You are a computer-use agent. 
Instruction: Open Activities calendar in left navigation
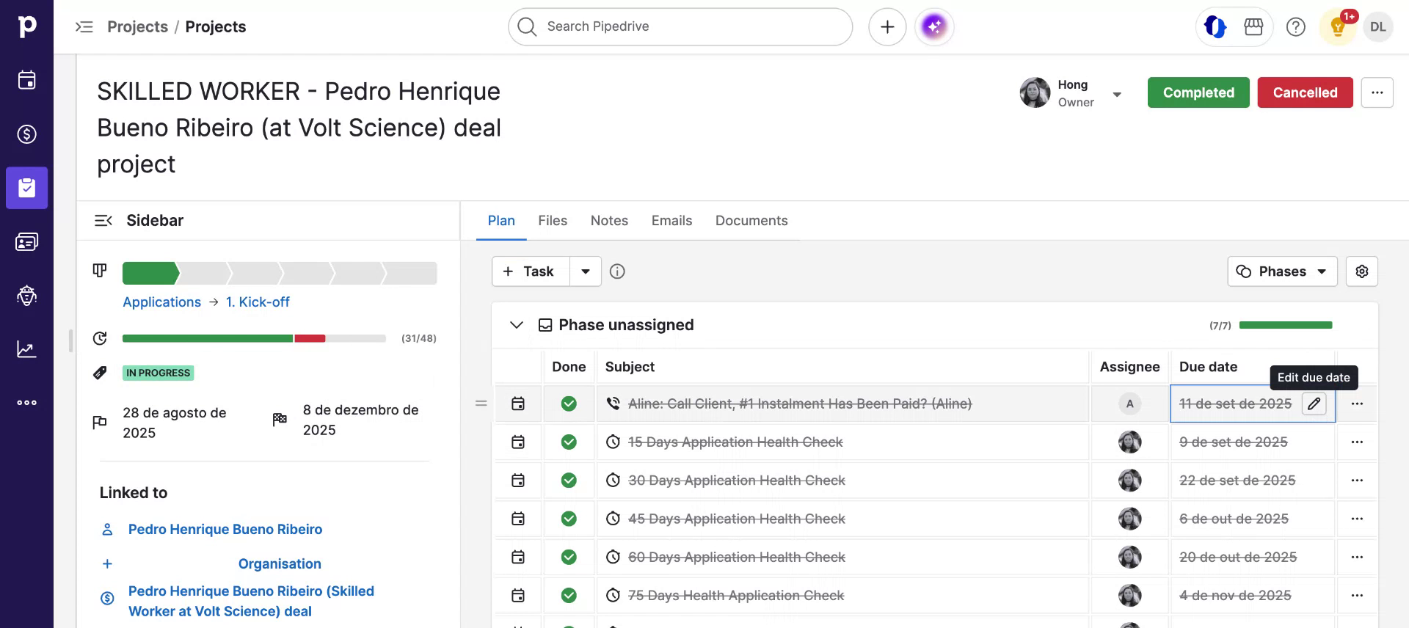pyautogui.click(x=26, y=80)
